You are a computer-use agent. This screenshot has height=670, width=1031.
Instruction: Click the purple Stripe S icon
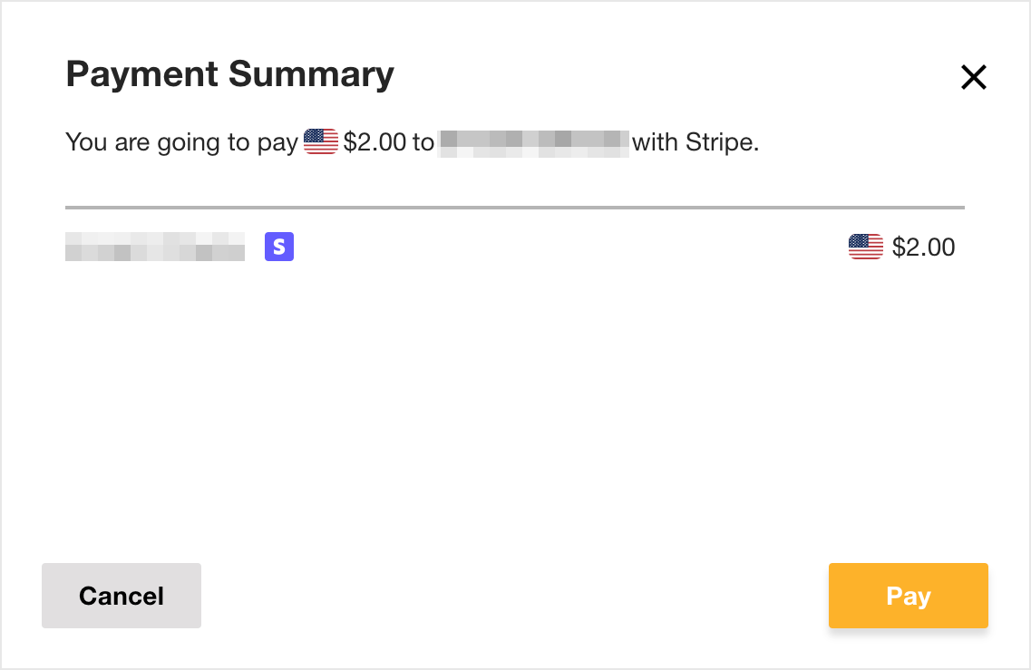(278, 247)
